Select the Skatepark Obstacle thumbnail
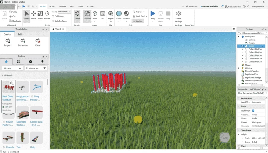Image resolution: width=268 pixels, height=153 pixels. [x=22, y=112]
